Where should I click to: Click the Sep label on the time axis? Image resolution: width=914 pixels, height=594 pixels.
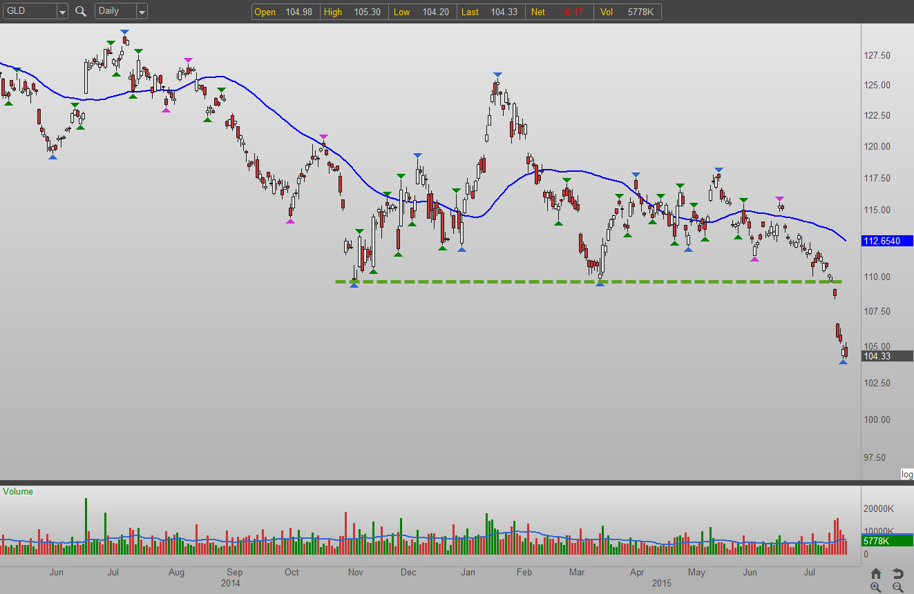pos(234,572)
